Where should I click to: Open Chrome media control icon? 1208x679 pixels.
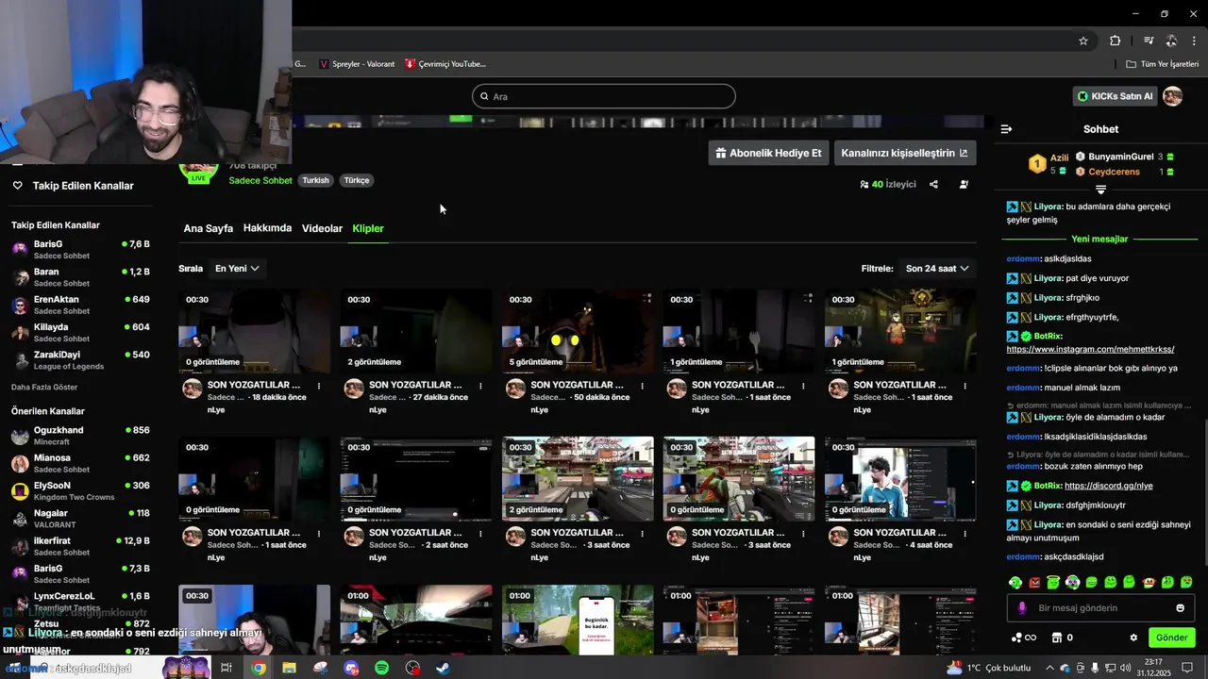(1149, 41)
